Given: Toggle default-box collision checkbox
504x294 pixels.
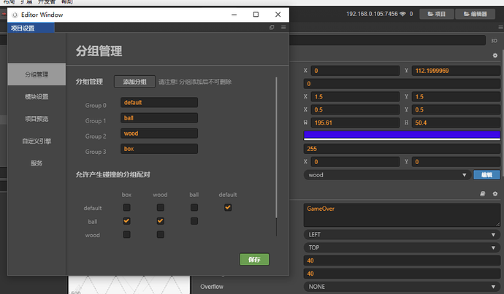Looking at the screenshot, I should [x=126, y=208].
